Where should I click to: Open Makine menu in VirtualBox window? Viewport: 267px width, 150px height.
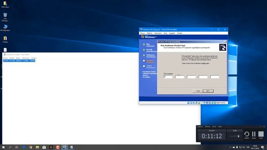[149, 33]
